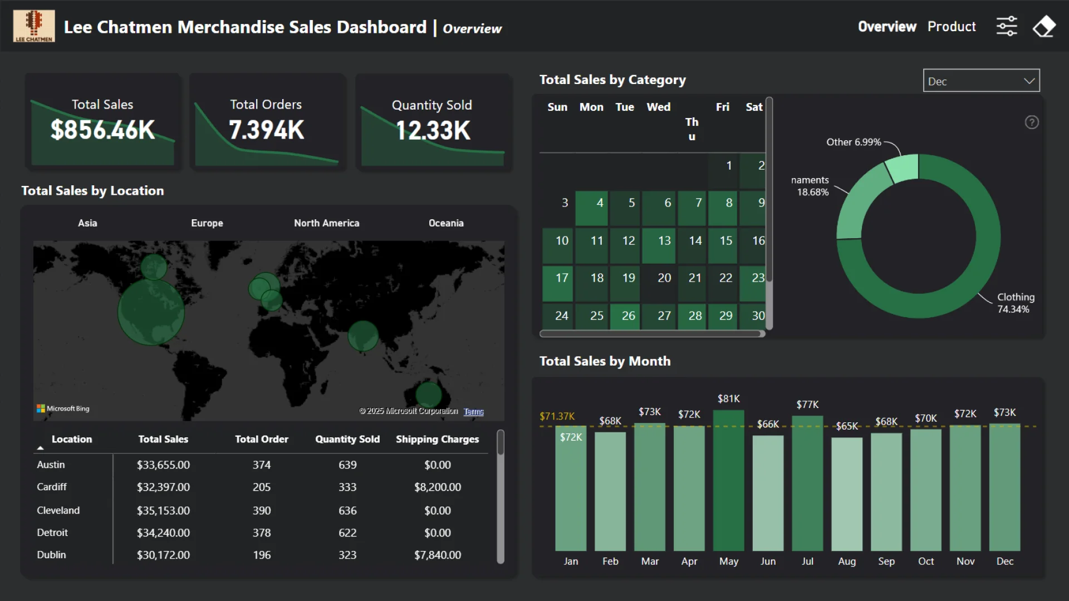Select calendar day 17
1069x601 pixels.
pyautogui.click(x=558, y=283)
